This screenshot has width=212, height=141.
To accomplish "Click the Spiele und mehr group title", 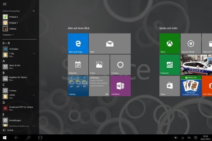I will click(168, 28).
